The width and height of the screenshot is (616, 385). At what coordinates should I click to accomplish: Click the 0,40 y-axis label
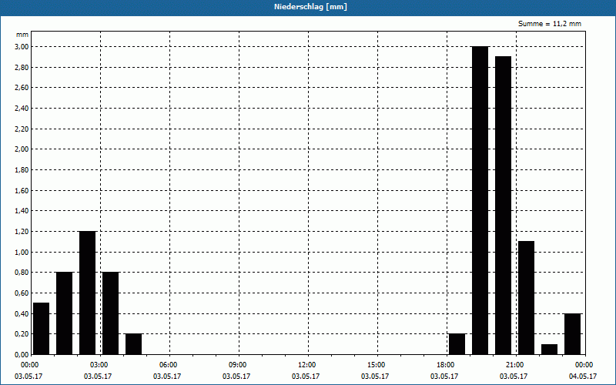coord(22,313)
